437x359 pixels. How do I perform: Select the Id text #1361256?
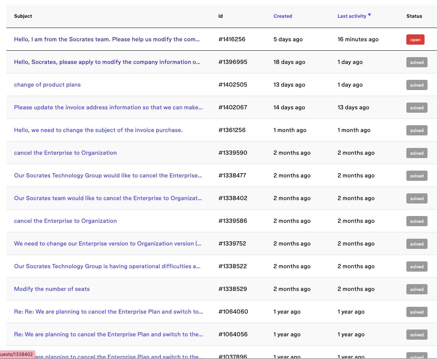pyautogui.click(x=232, y=130)
